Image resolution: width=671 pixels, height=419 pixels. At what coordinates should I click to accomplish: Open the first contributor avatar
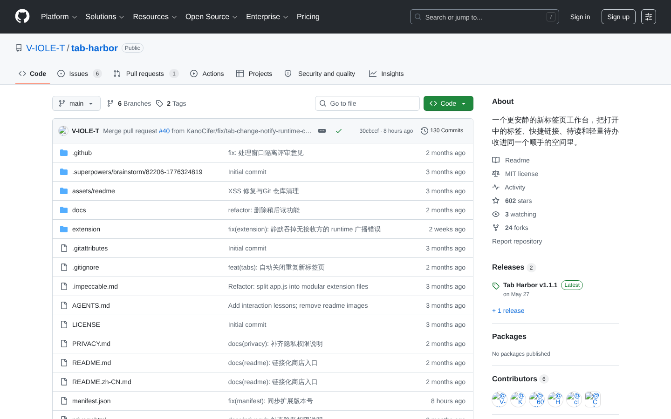[500, 399]
